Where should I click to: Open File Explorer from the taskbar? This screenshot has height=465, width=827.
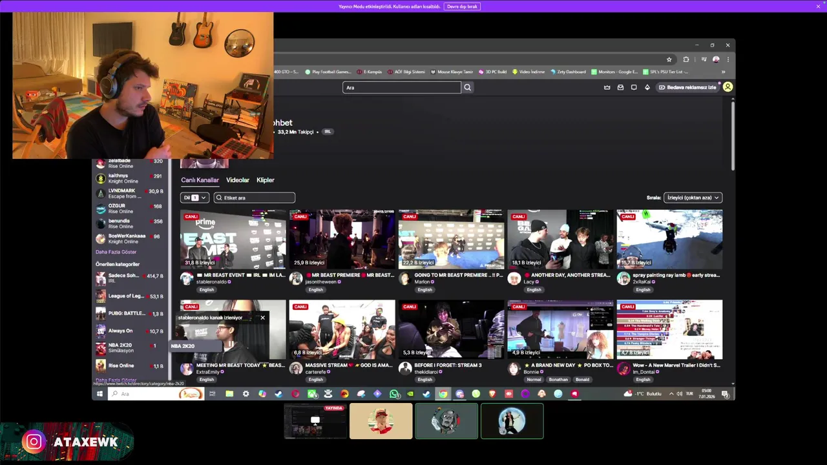(229, 394)
